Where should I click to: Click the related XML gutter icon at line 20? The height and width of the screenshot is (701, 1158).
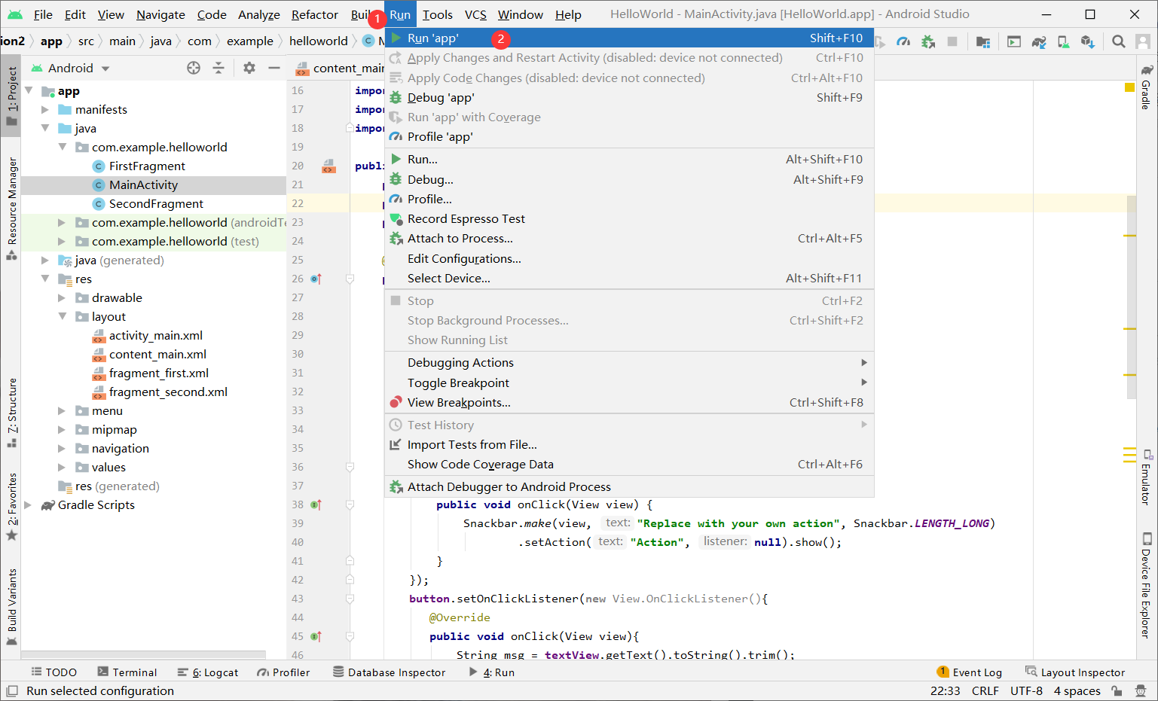pyautogui.click(x=328, y=166)
